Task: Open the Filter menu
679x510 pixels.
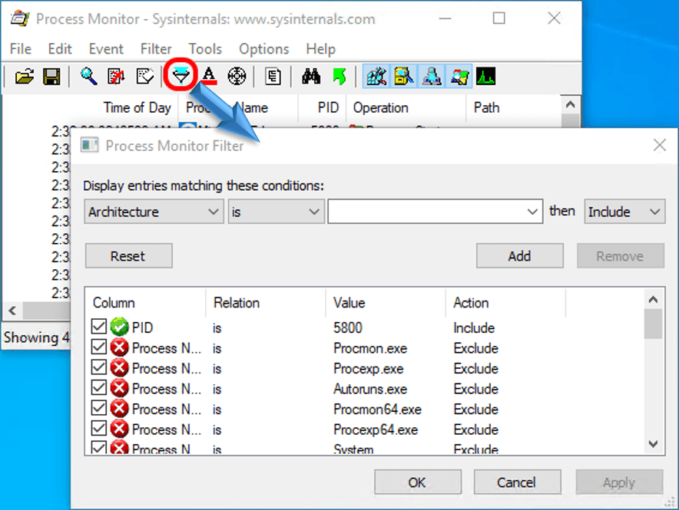Action: coord(156,49)
